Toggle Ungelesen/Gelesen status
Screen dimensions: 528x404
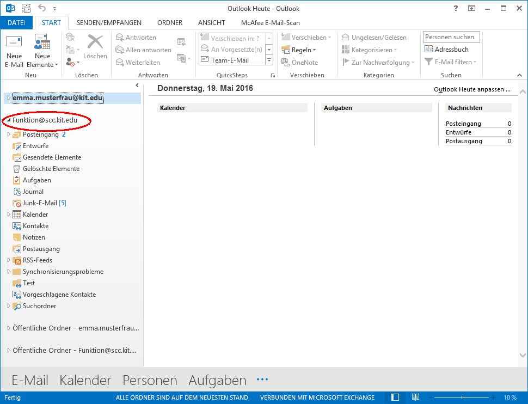tap(374, 38)
